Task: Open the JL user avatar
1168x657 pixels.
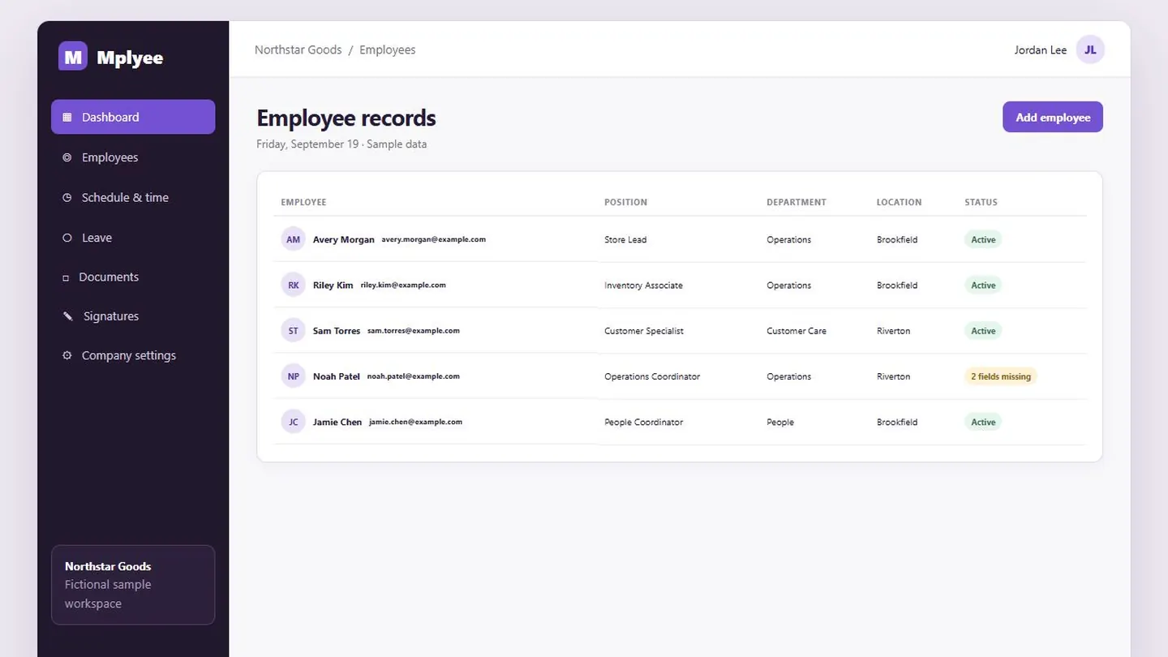Action: click(x=1090, y=49)
